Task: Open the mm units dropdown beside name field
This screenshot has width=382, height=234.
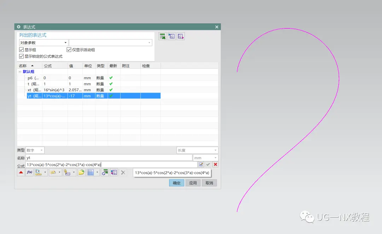Action: coord(206,158)
